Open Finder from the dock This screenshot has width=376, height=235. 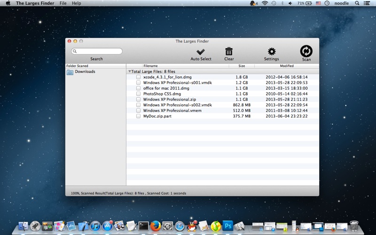click(23, 226)
